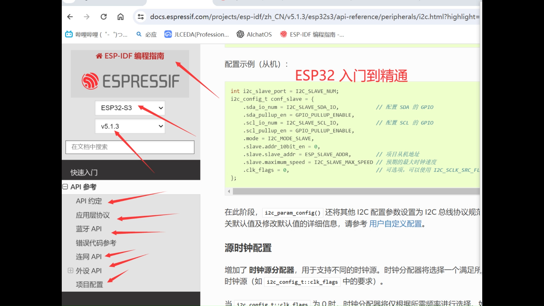Open the 蓝牙 API sidebar item
The image size is (544, 306).
click(89, 229)
